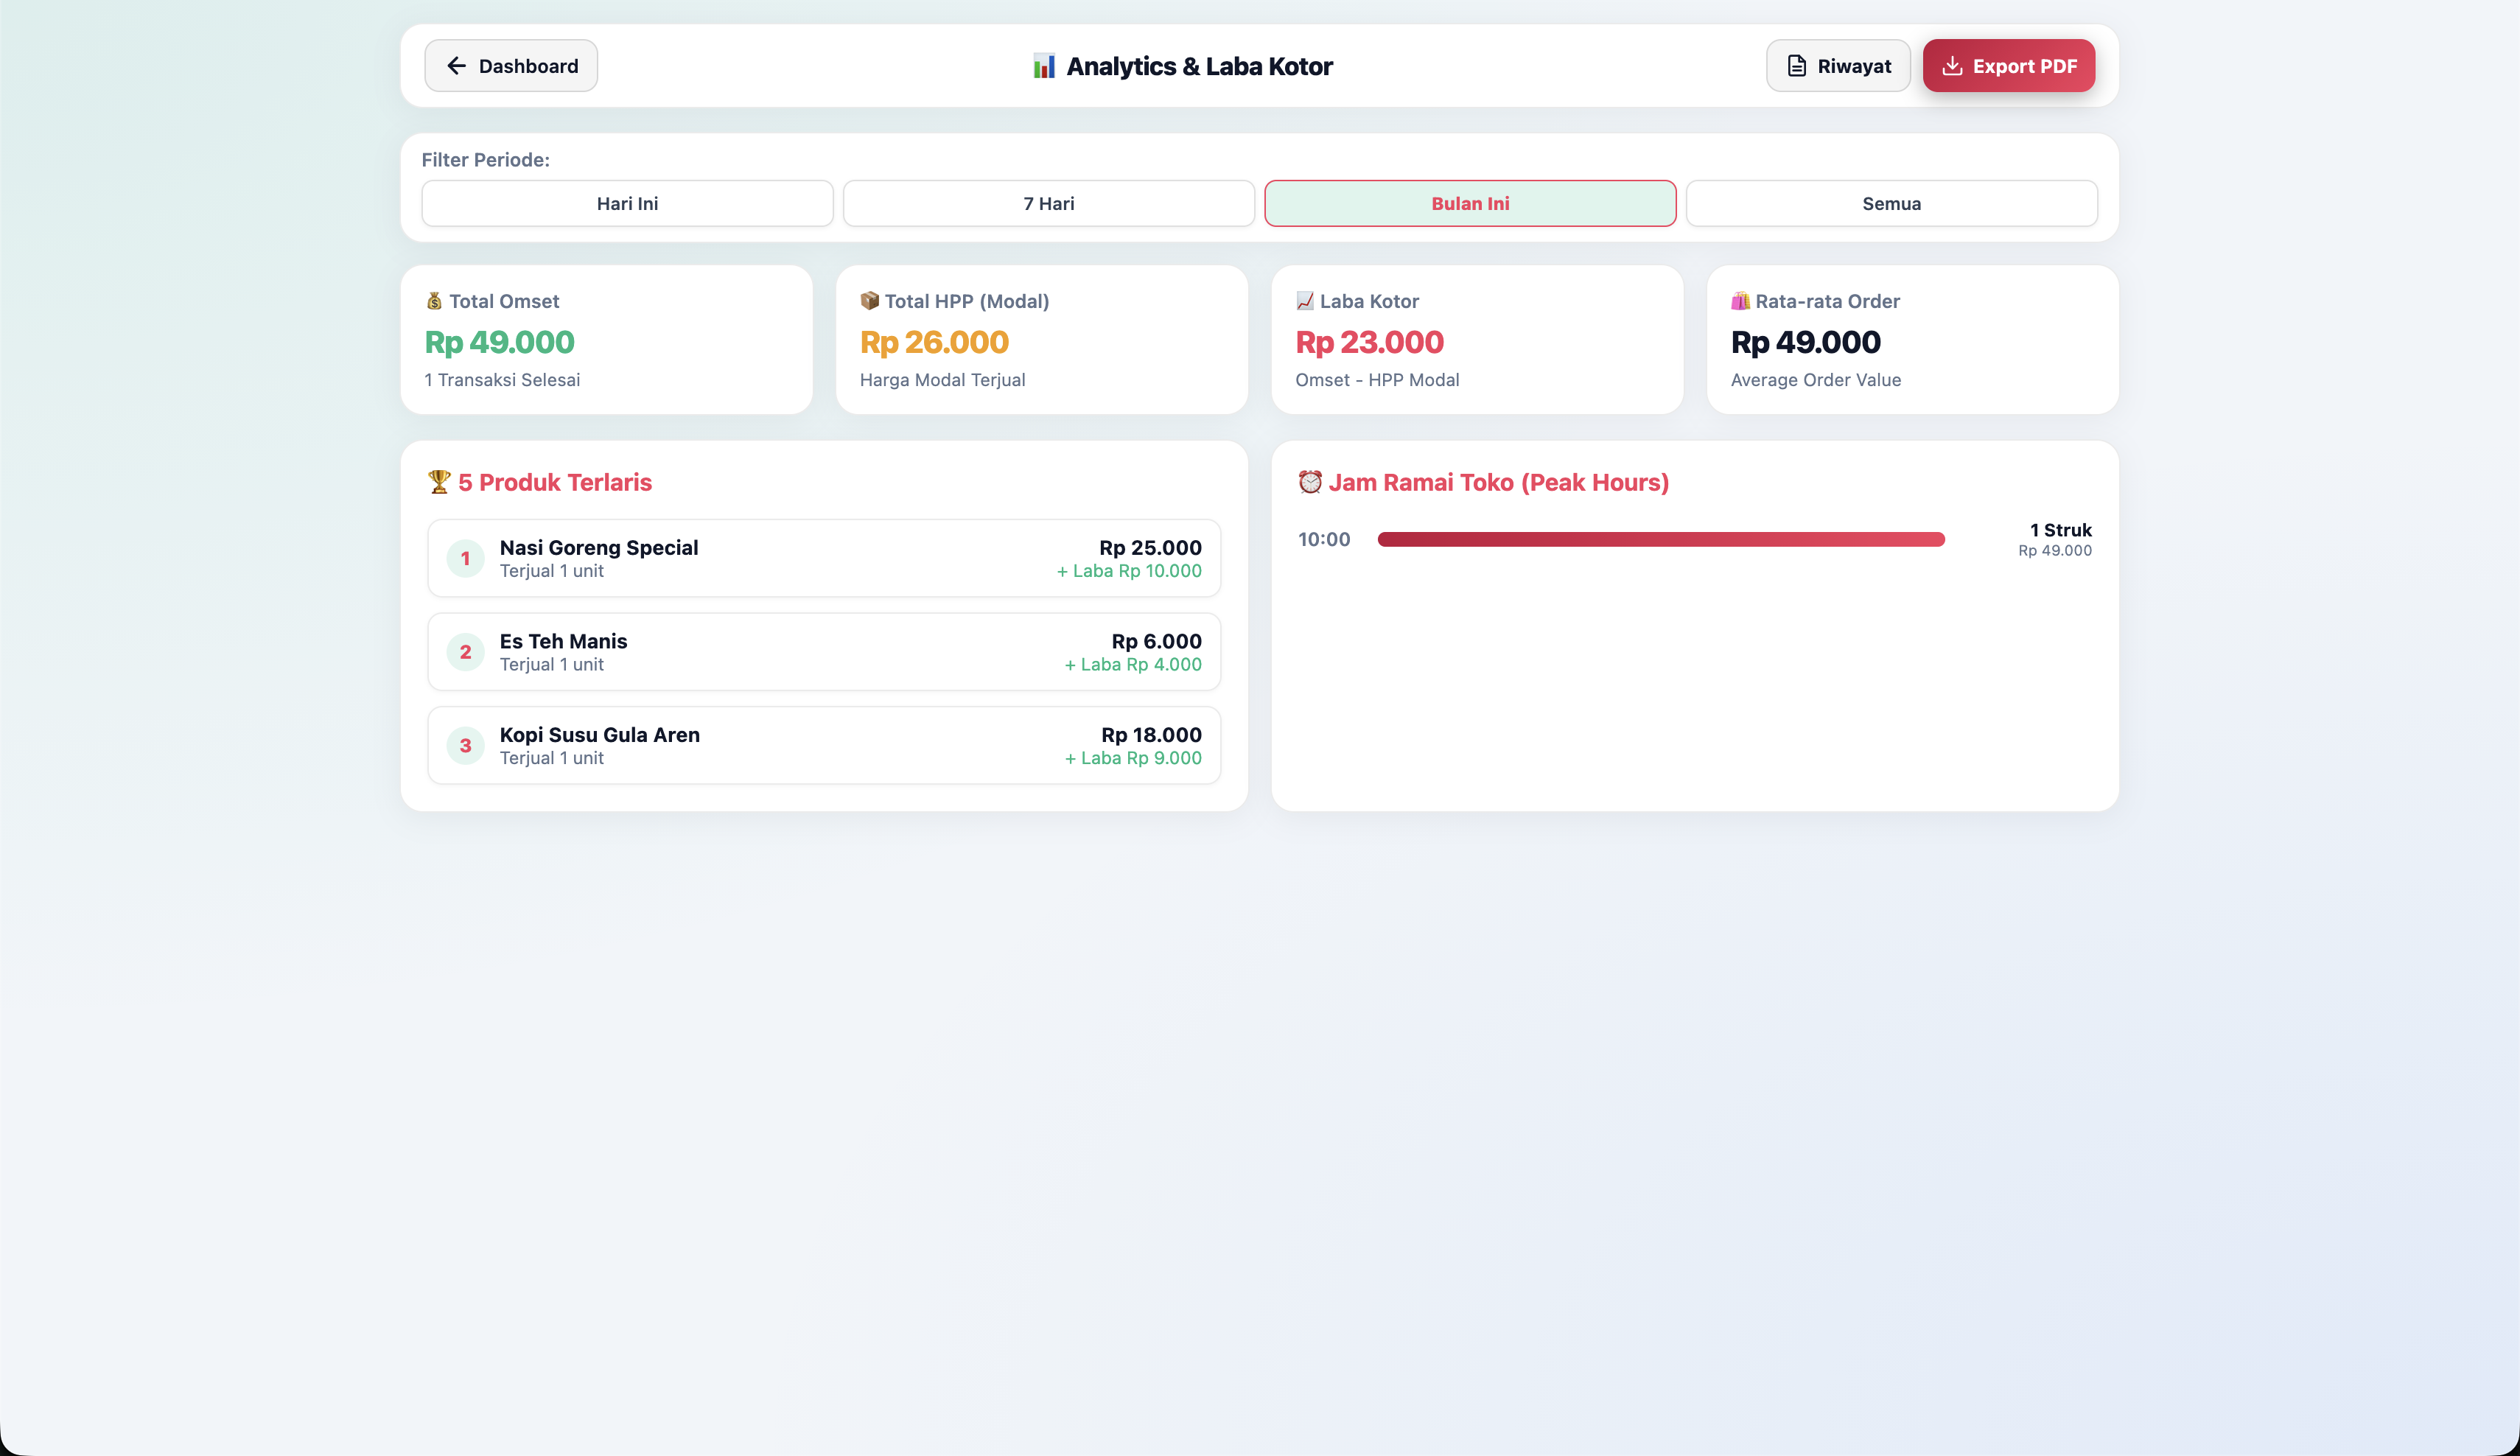Click the package icon by Total HPP

tap(869, 301)
